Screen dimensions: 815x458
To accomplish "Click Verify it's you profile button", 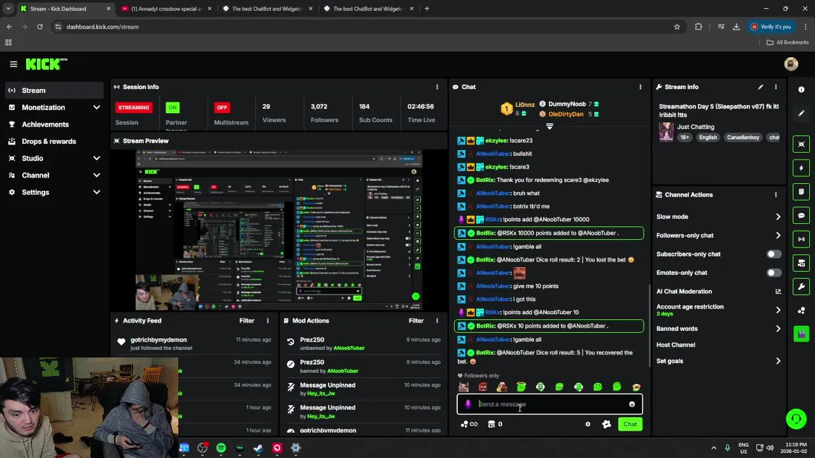I will coord(770,27).
